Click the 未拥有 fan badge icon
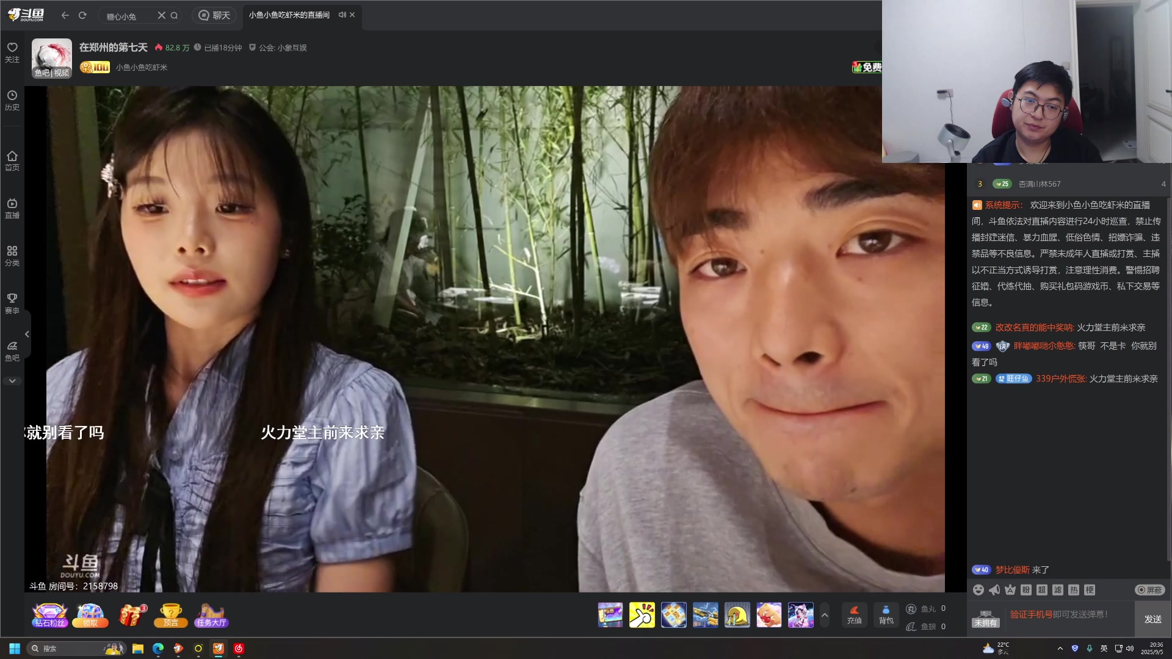This screenshot has height=659, width=1172. point(986,619)
